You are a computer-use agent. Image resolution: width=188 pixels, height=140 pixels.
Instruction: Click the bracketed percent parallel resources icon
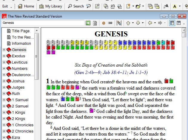pos(119,23)
